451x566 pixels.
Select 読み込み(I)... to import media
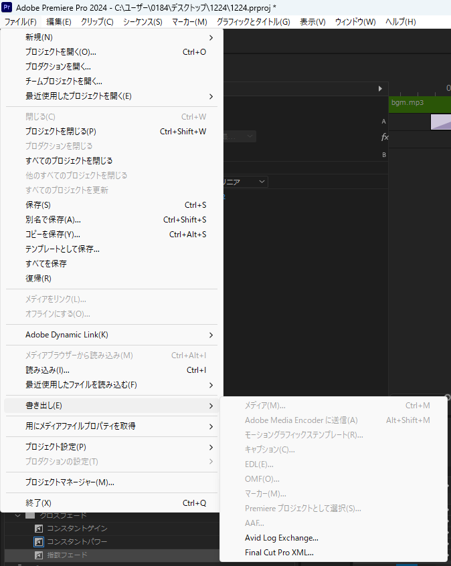pos(48,370)
